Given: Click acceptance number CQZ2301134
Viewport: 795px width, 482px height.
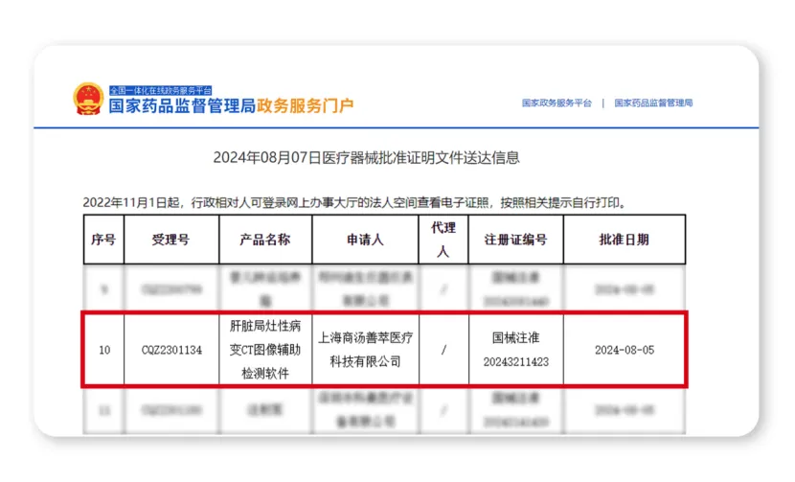Looking at the screenshot, I should click(x=170, y=350).
